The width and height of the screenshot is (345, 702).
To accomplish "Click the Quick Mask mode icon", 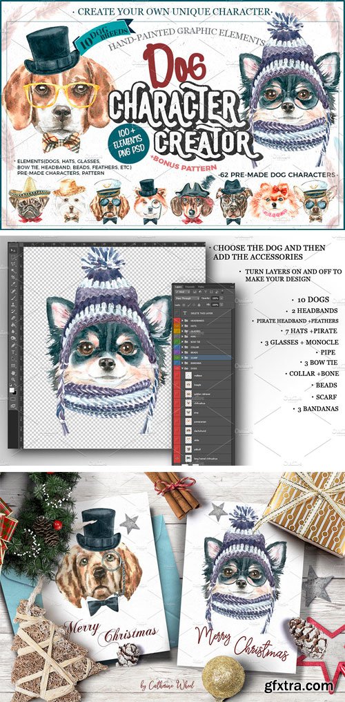I will [x=13, y=399].
